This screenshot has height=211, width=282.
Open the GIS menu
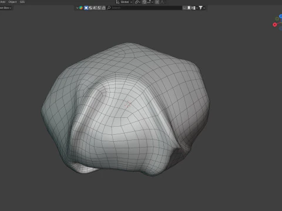click(22, 2)
